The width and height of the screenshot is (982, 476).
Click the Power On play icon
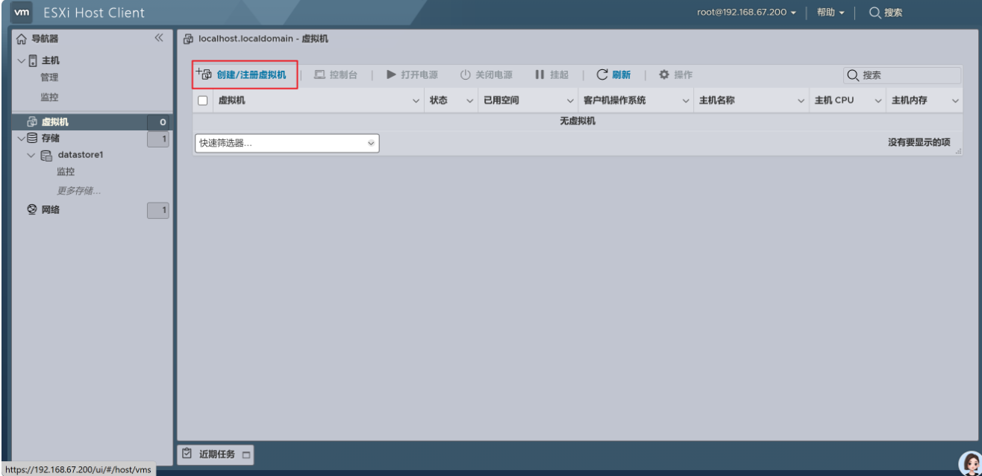click(391, 74)
